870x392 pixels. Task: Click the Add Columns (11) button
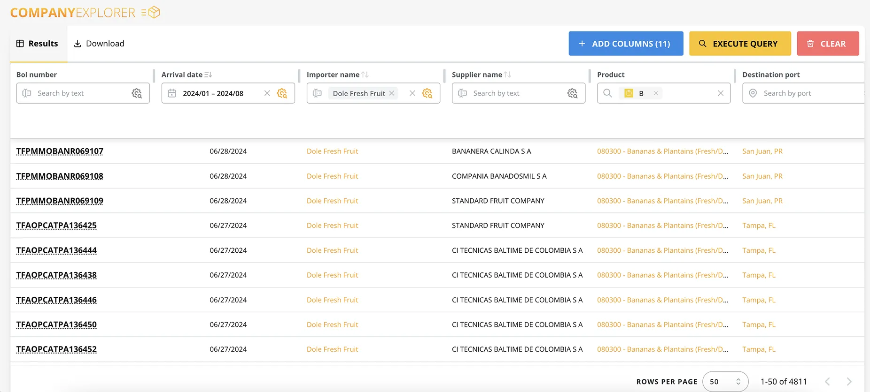click(x=625, y=44)
